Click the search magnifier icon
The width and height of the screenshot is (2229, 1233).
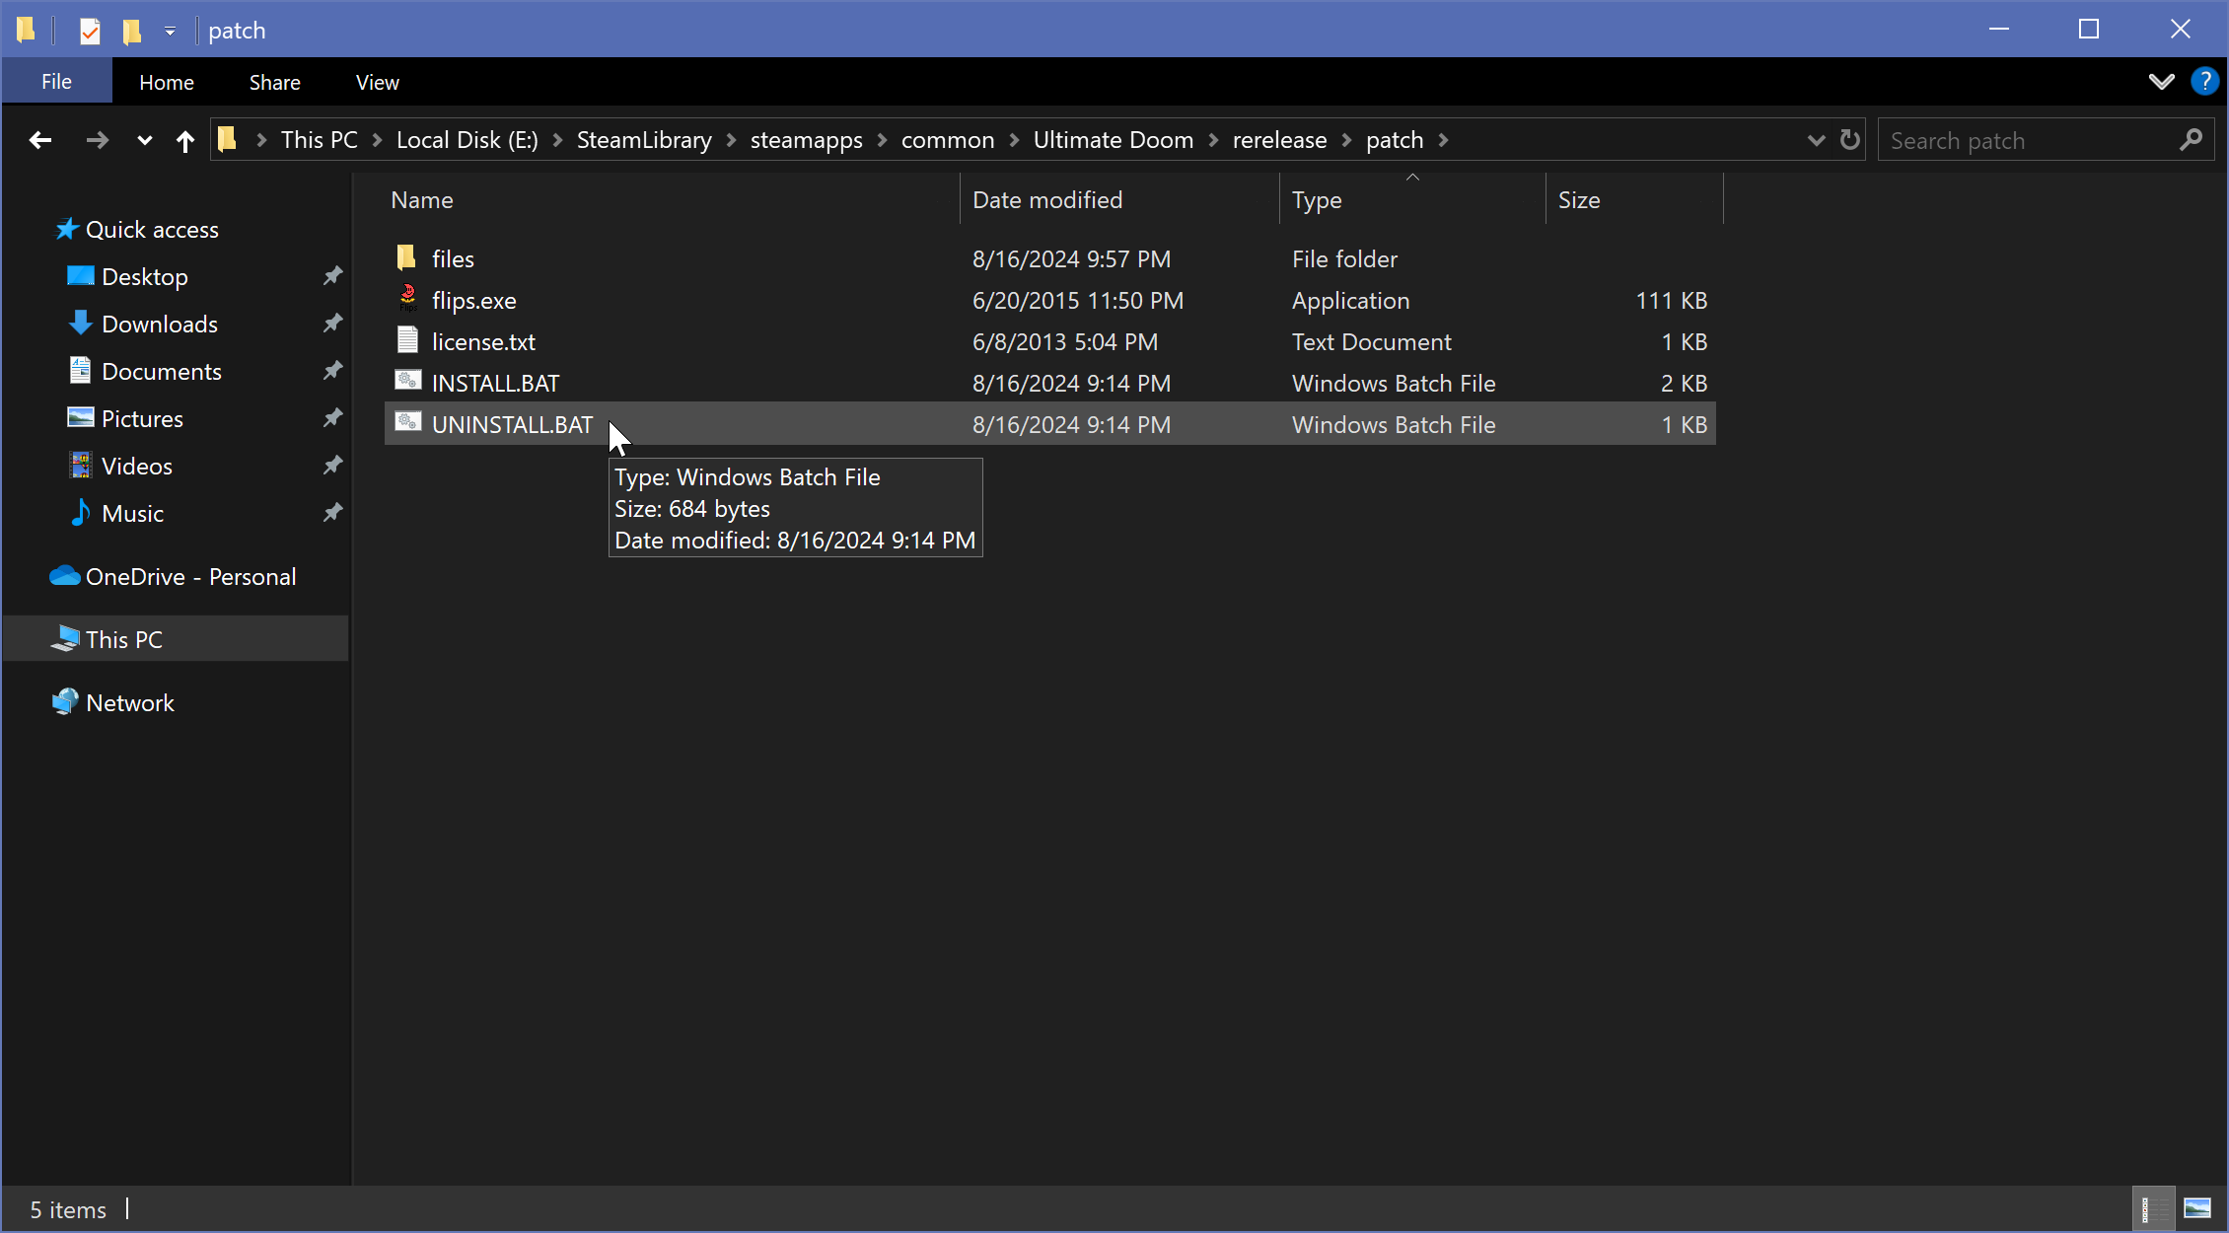pyautogui.click(x=2191, y=140)
